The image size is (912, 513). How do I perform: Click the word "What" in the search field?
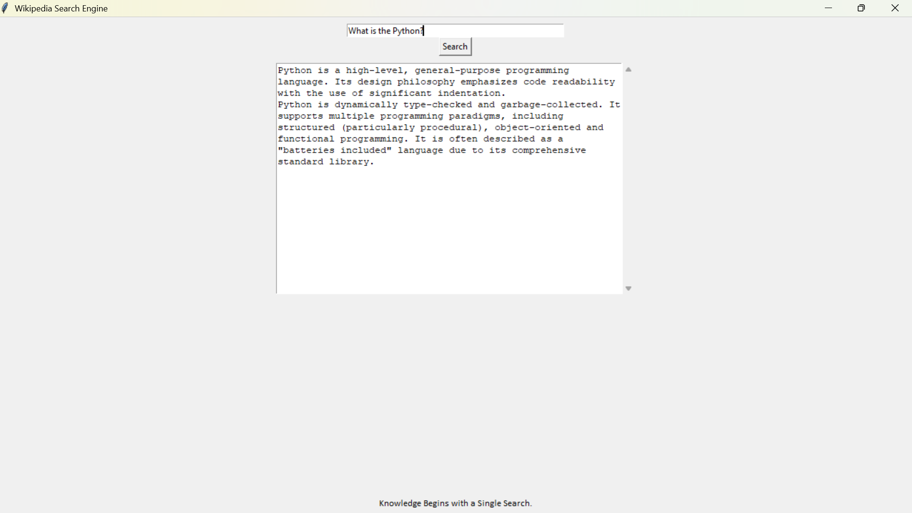(x=357, y=31)
